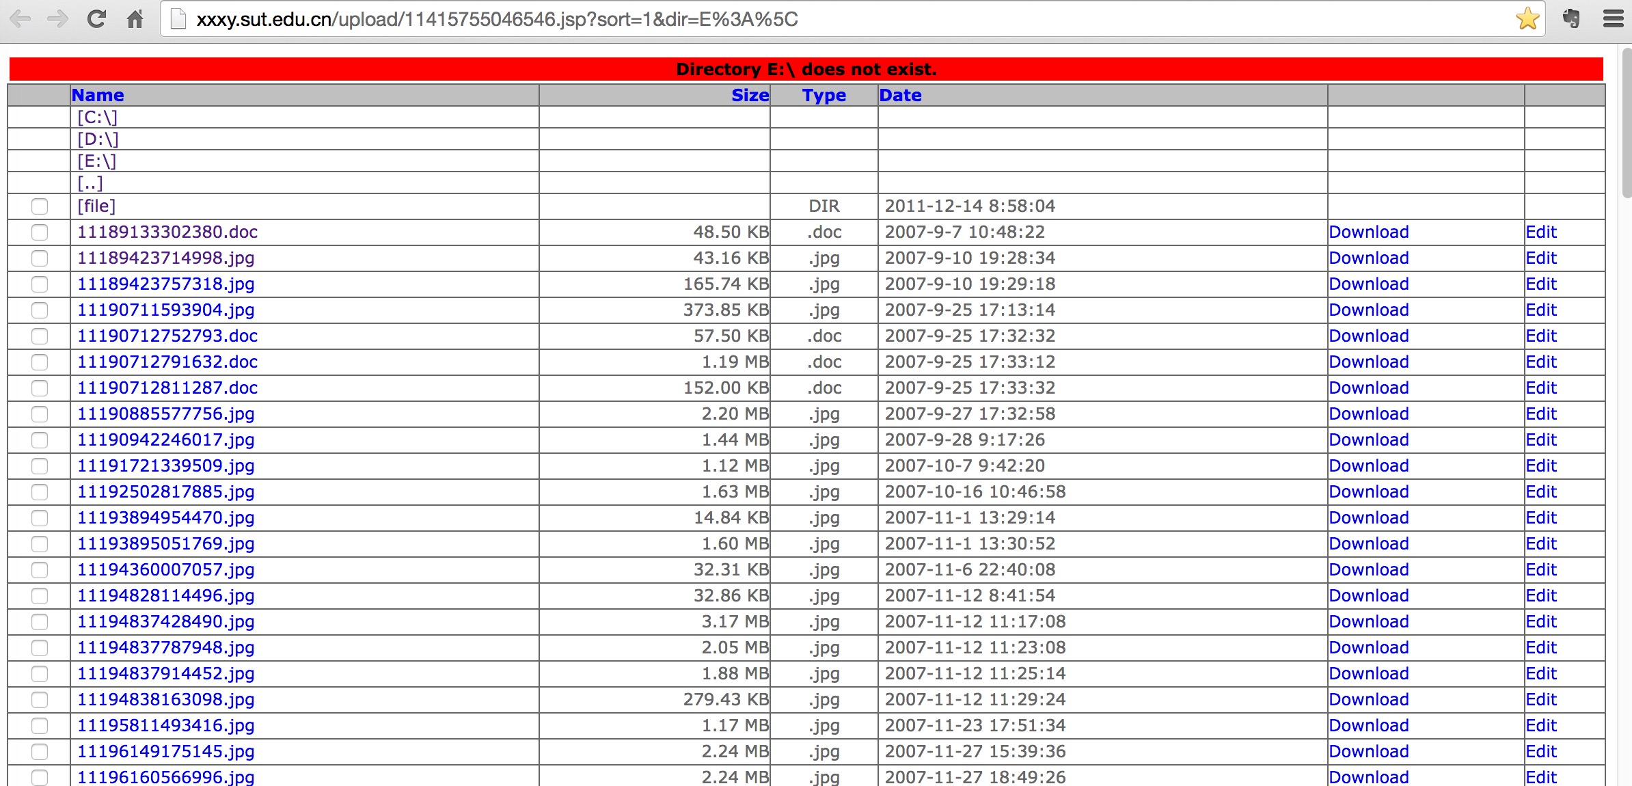The height and width of the screenshot is (786, 1632).
Task: Tick checkbox next to 11190711593904.jpg
Action: pyautogui.click(x=40, y=310)
